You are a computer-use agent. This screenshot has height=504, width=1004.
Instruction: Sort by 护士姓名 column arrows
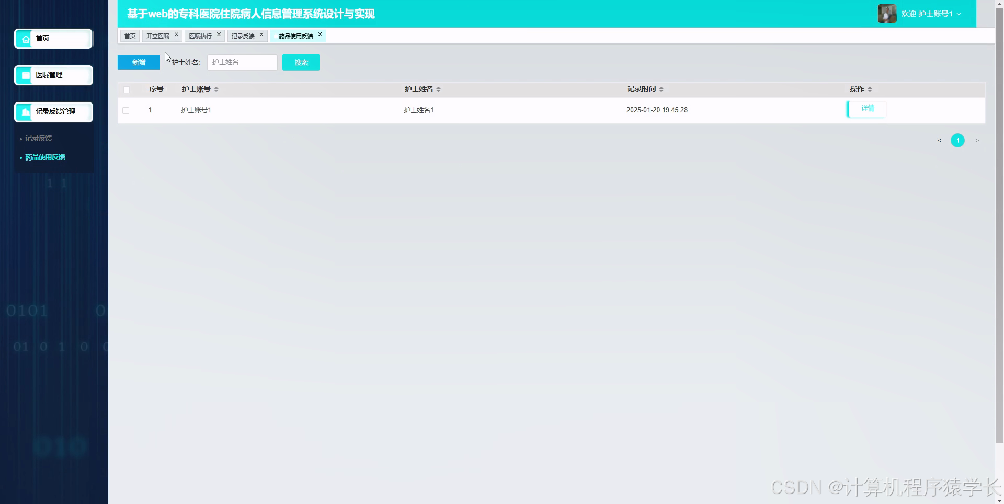coord(438,89)
